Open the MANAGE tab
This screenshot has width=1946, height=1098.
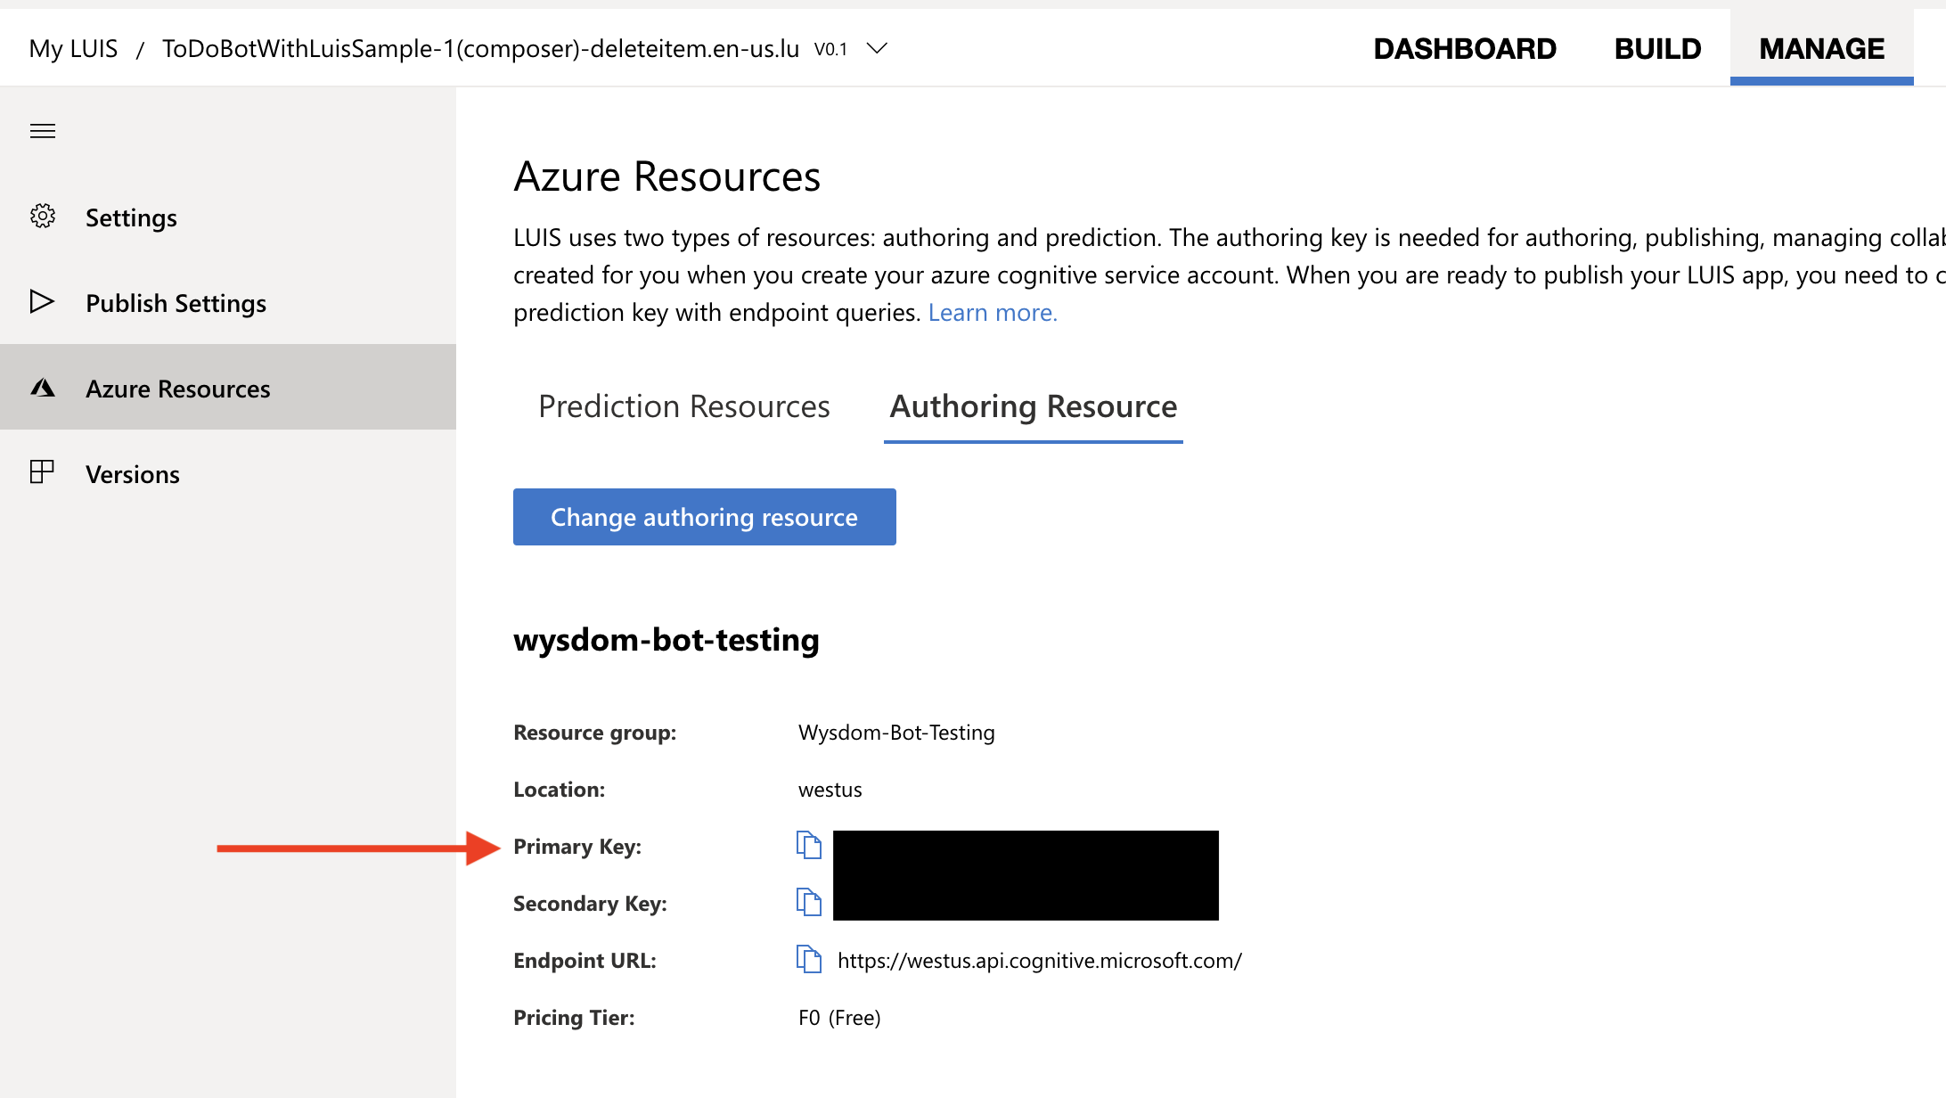click(1820, 49)
